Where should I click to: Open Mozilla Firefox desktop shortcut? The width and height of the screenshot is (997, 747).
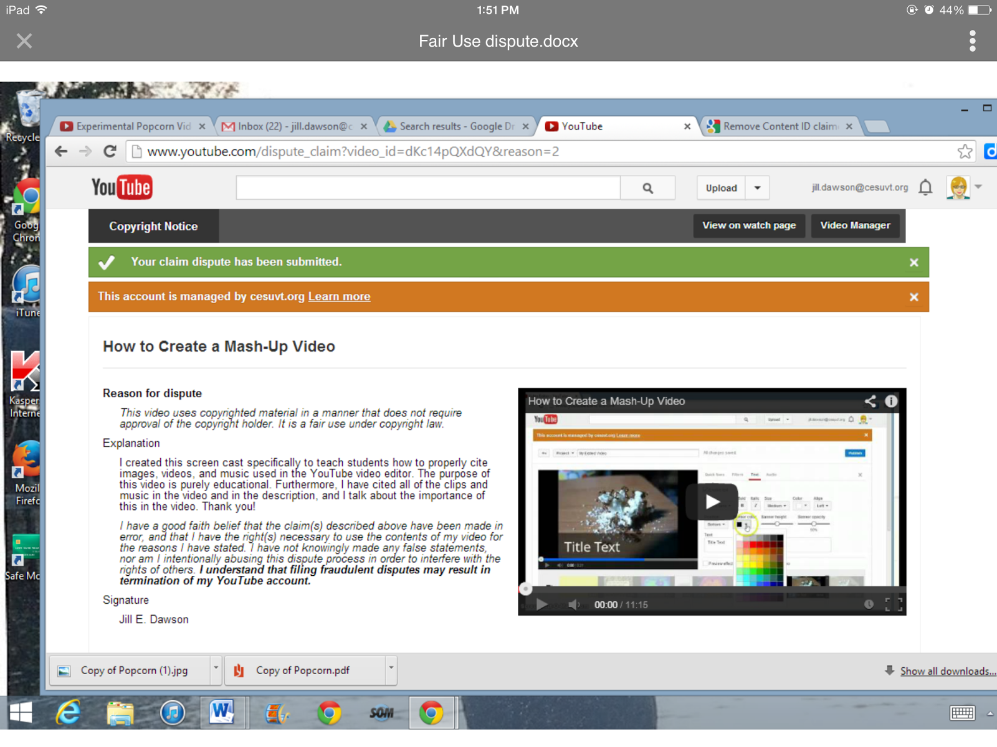pos(26,474)
